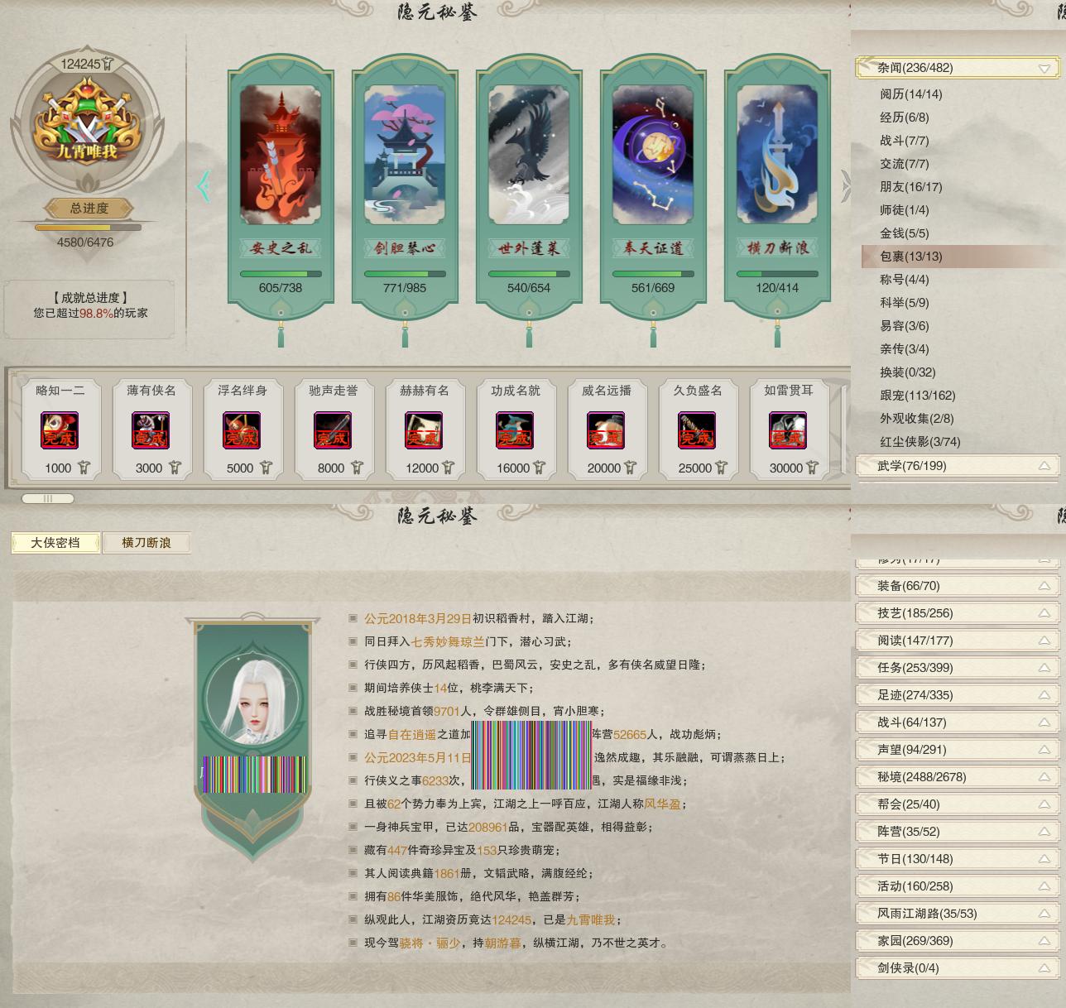Expand the 秘境(2488/2678) category
Image resolution: width=1066 pixels, height=1008 pixels.
[x=1044, y=777]
